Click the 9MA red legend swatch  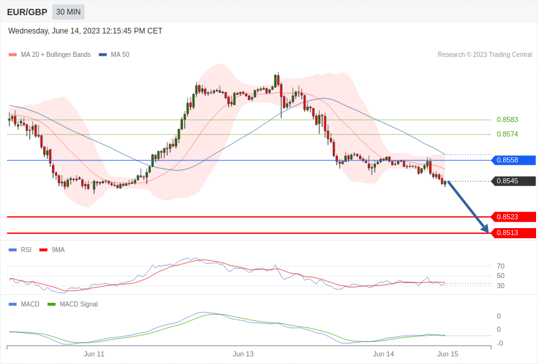[x=44, y=250]
